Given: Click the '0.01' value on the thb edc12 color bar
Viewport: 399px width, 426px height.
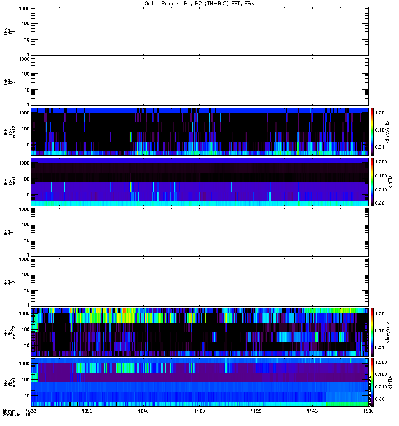Looking at the screenshot, I should click(x=379, y=147).
